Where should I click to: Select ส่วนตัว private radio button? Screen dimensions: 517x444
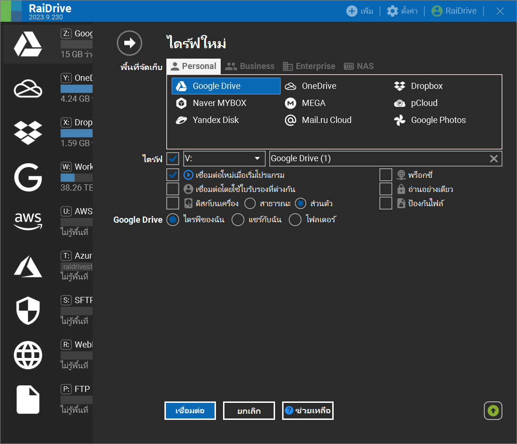coord(301,203)
